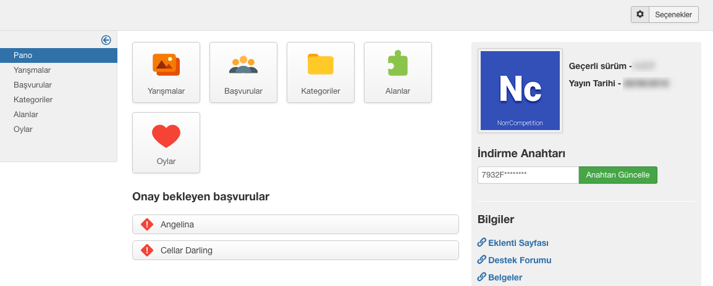Viewport: 713px width, 286px height.
Task: Click the İndirme Anahtarı input field
Action: 528,175
